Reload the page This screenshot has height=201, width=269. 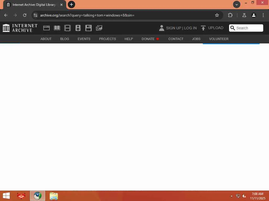point(25,15)
